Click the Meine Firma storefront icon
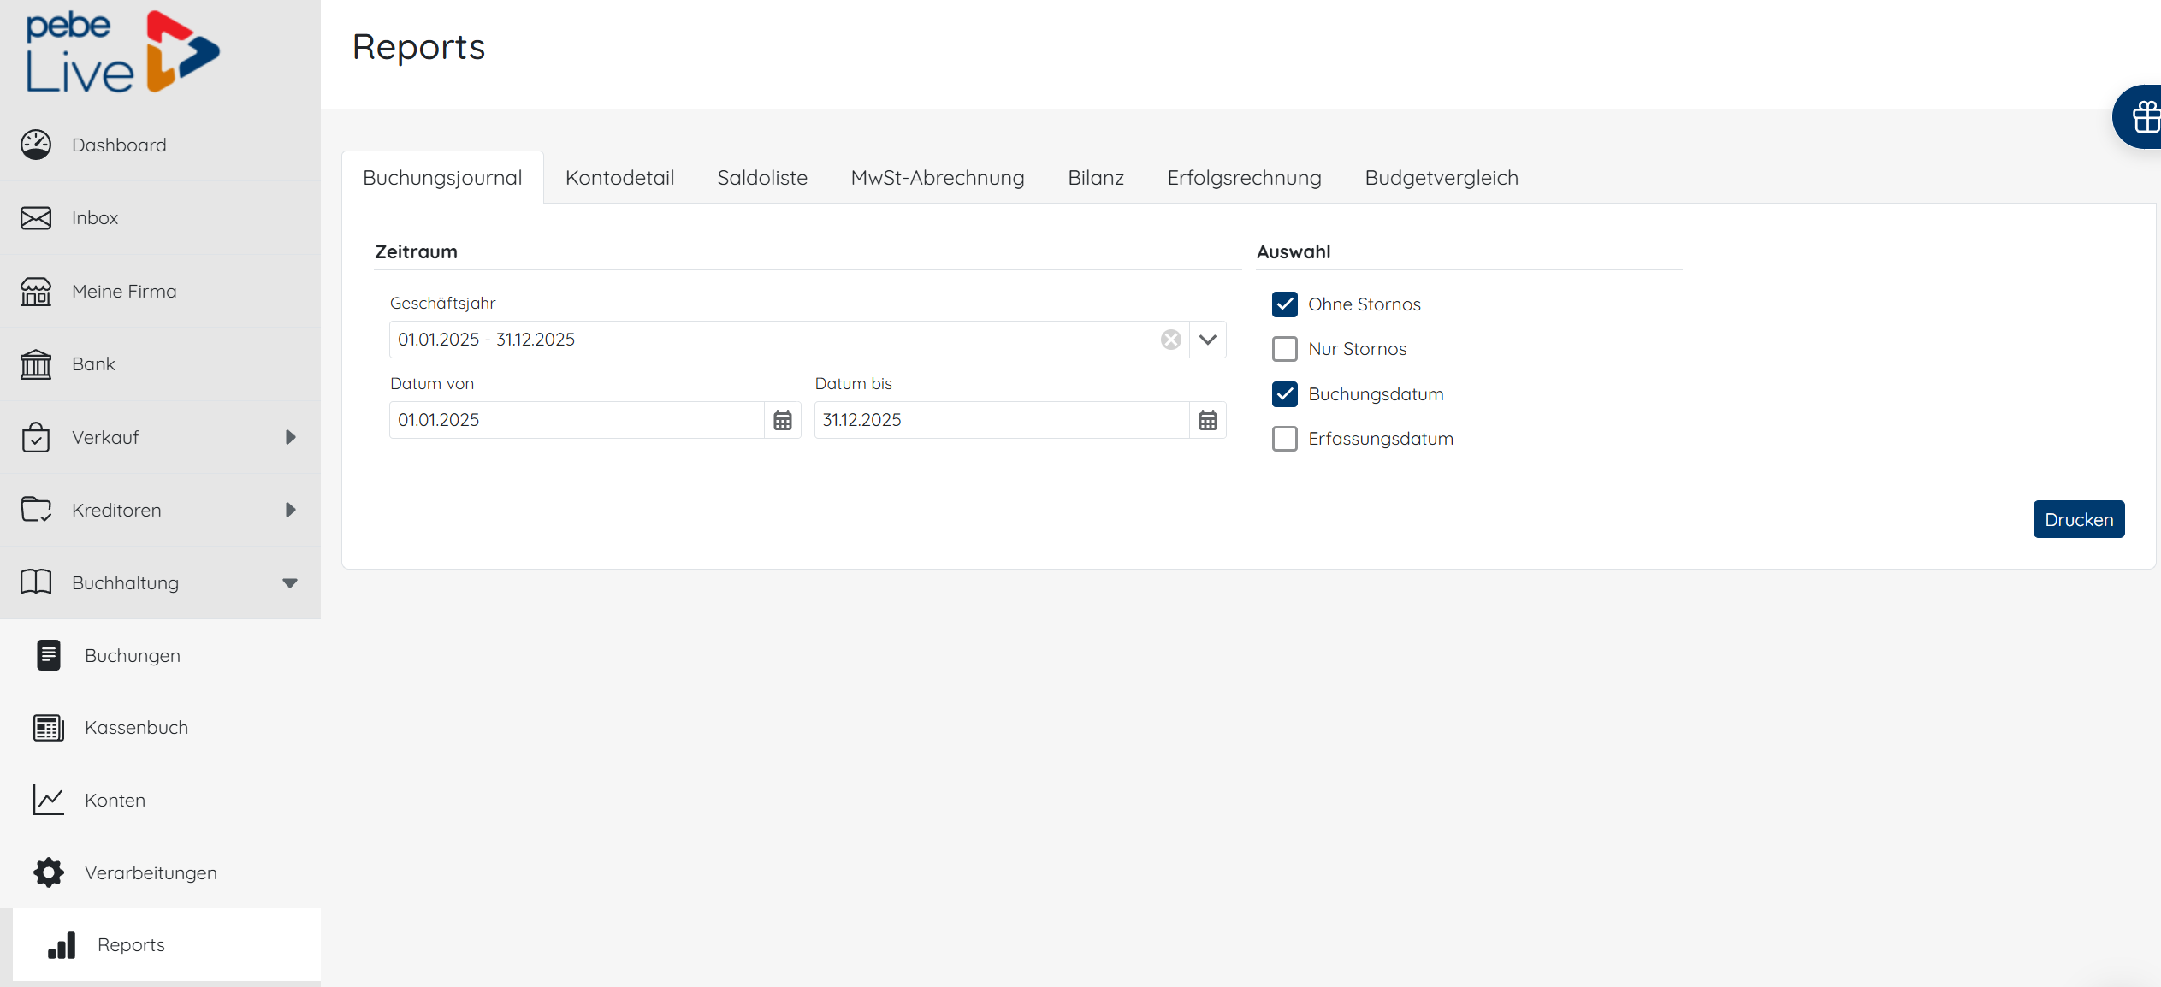Screen dimensions: 2161x987 click(x=36, y=292)
